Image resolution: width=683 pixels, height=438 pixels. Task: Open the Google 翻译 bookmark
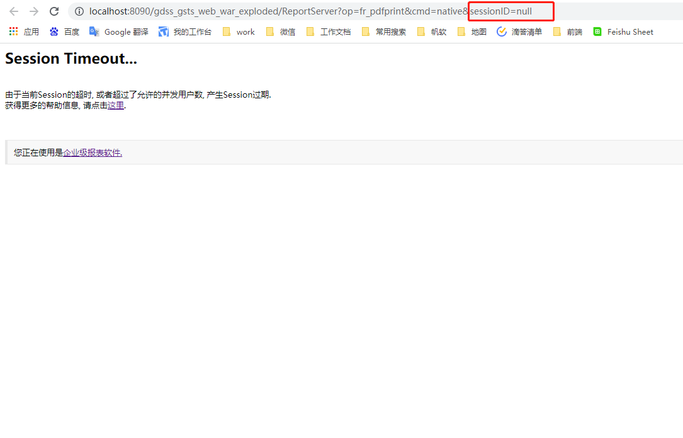[x=119, y=32]
